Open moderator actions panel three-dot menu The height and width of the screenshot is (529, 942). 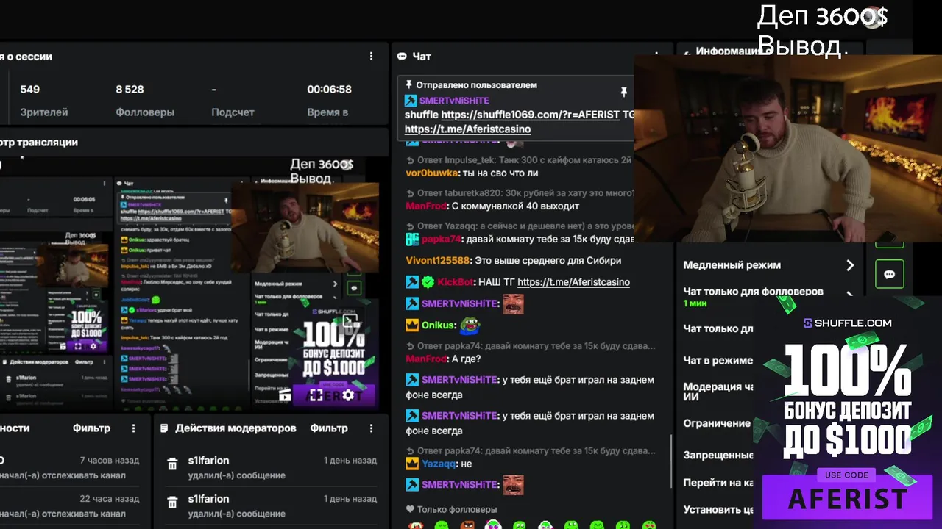[x=371, y=428]
